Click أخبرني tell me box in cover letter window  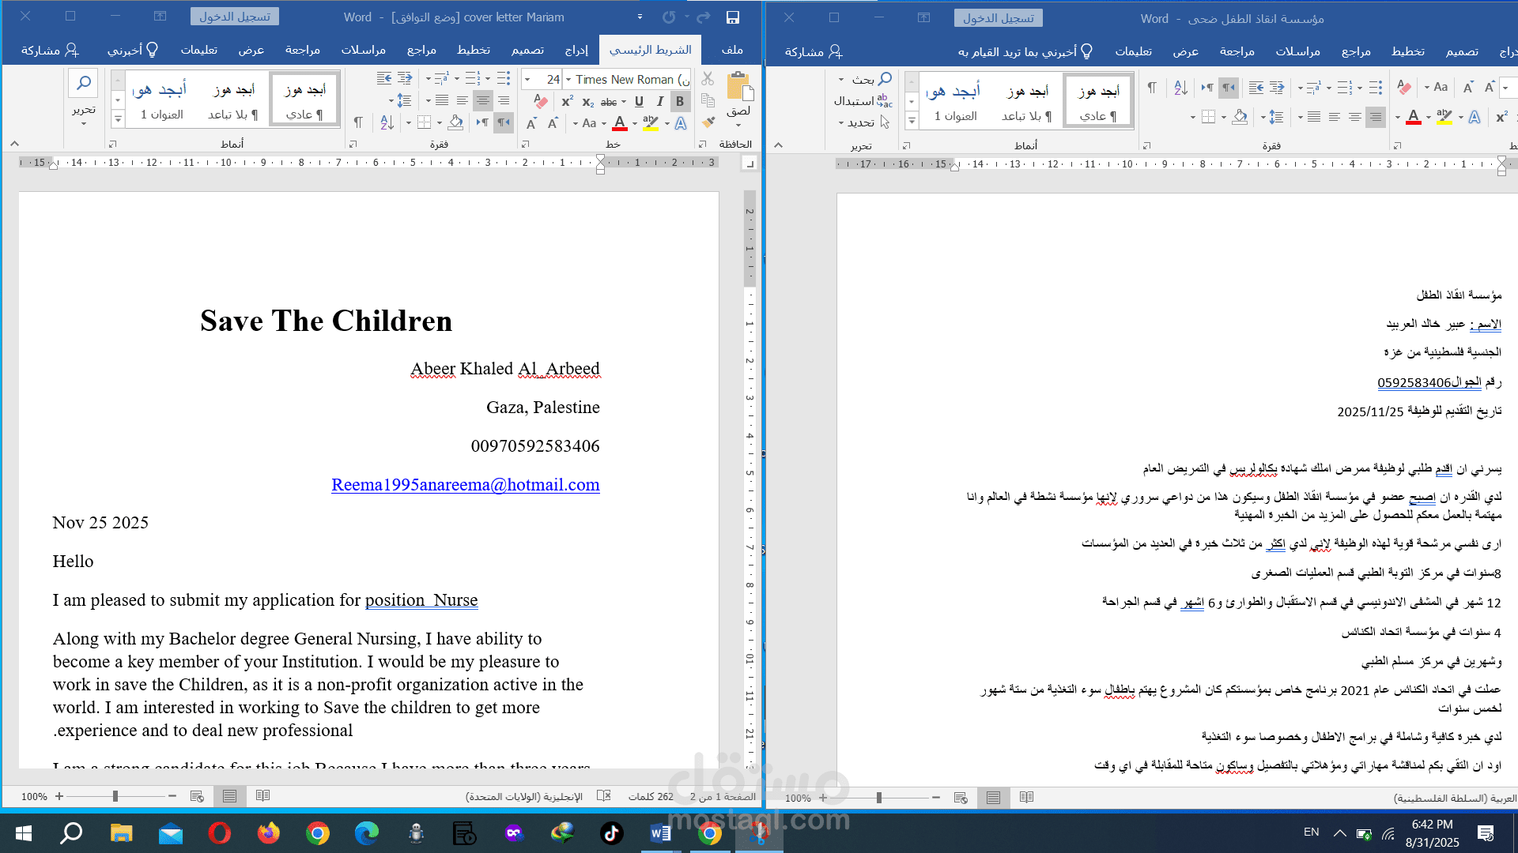pos(133,50)
